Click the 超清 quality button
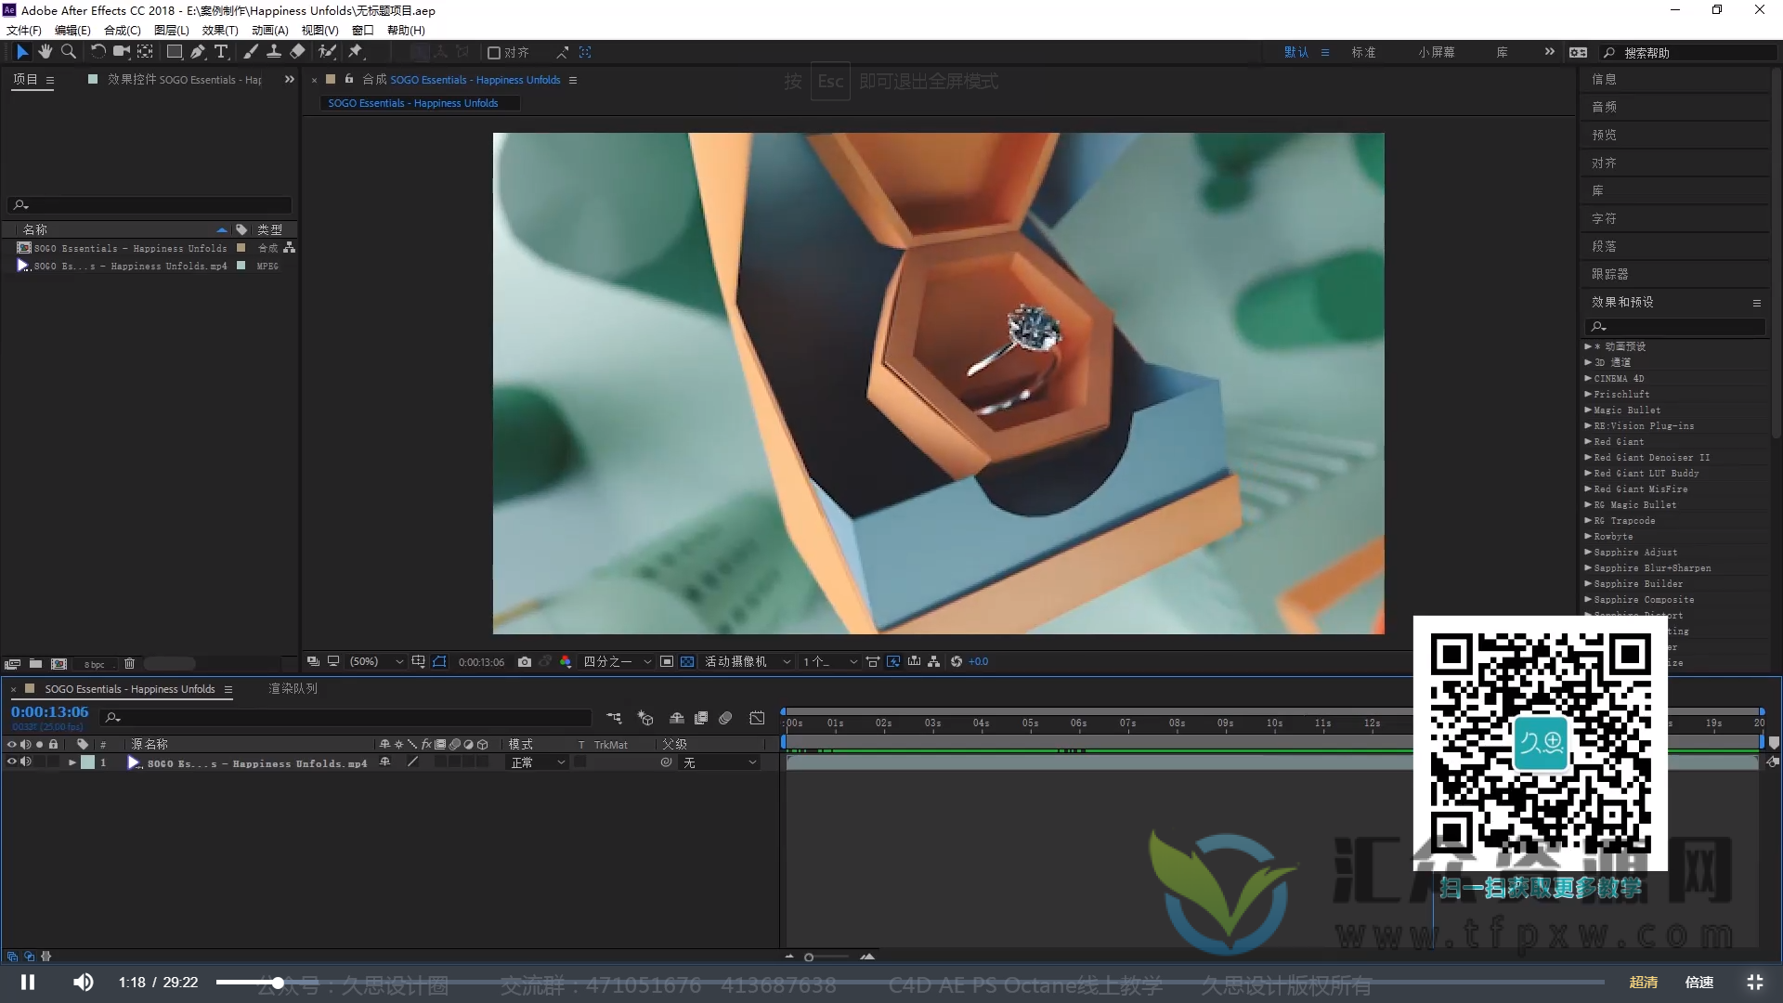This screenshot has width=1783, height=1003. 1643,982
